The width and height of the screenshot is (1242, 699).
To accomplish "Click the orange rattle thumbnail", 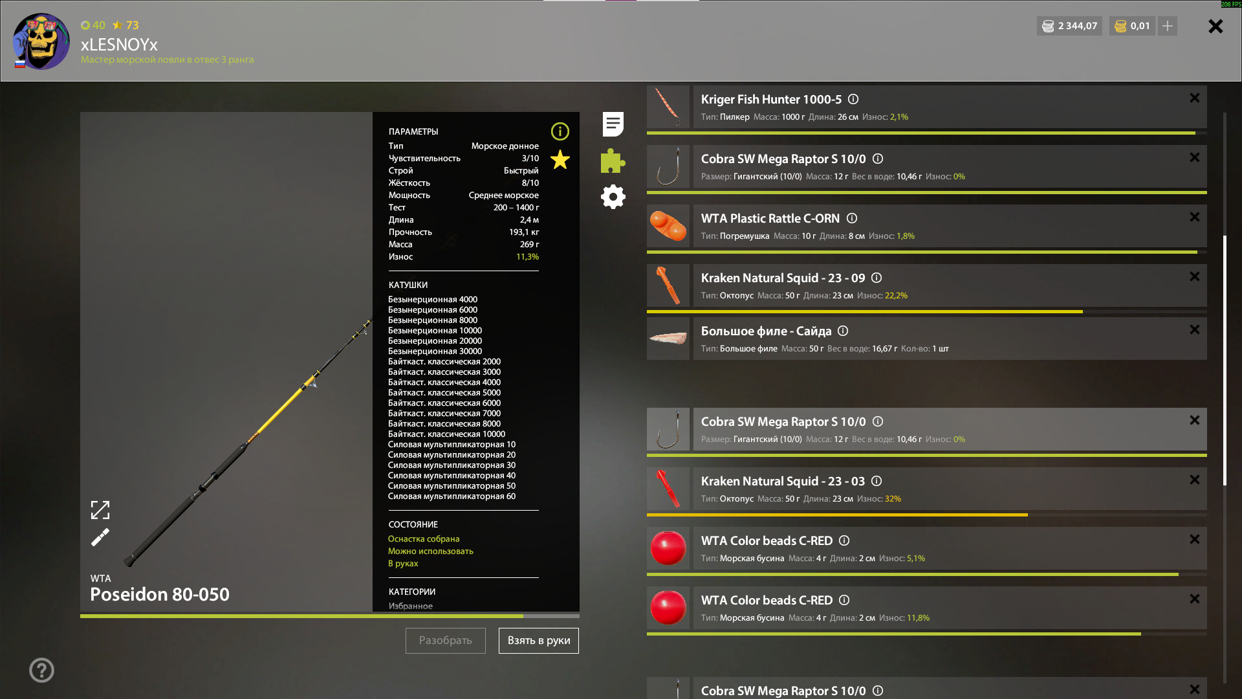I will [x=668, y=226].
